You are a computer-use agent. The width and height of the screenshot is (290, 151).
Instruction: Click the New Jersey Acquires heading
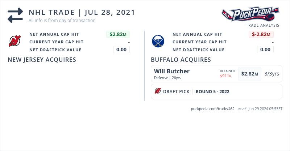click(42, 60)
